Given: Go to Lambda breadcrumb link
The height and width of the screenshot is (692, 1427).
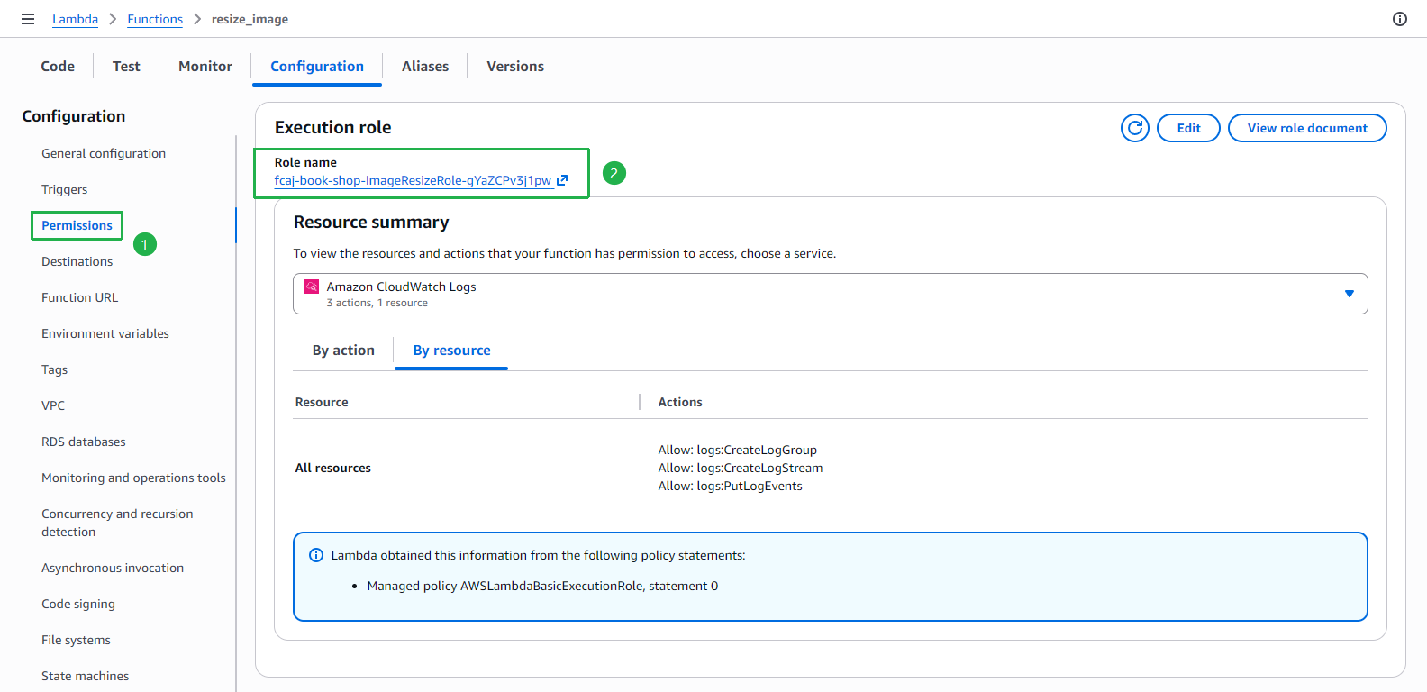Looking at the screenshot, I should (75, 19).
